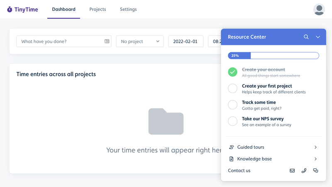Expand Knowledge base with the right chevron
The width and height of the screenshot is (332, 187).
(315, 159)
